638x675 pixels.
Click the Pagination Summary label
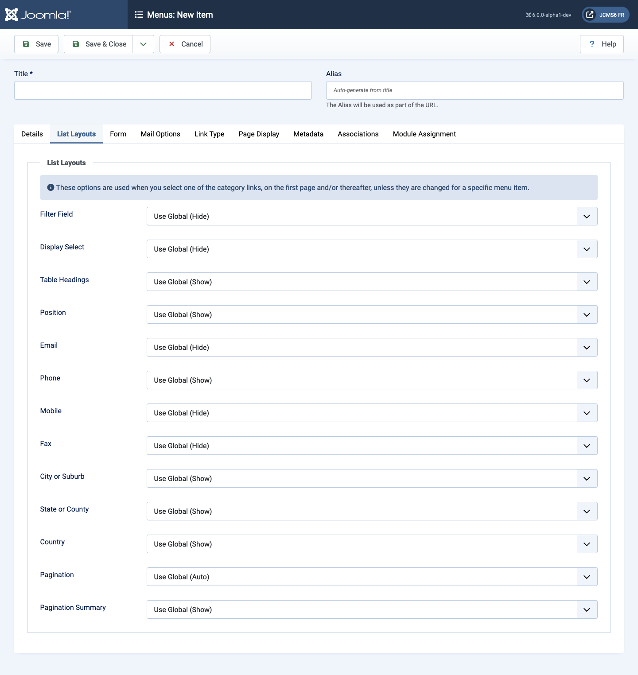pyautogui.click(x=73, y=607)
